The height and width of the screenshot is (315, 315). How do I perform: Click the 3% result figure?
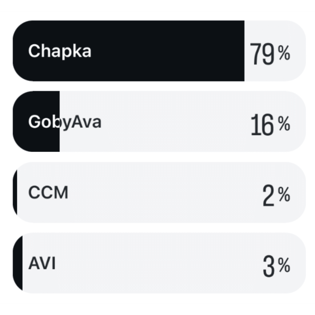pyautogui.click(x=277, y=266)
